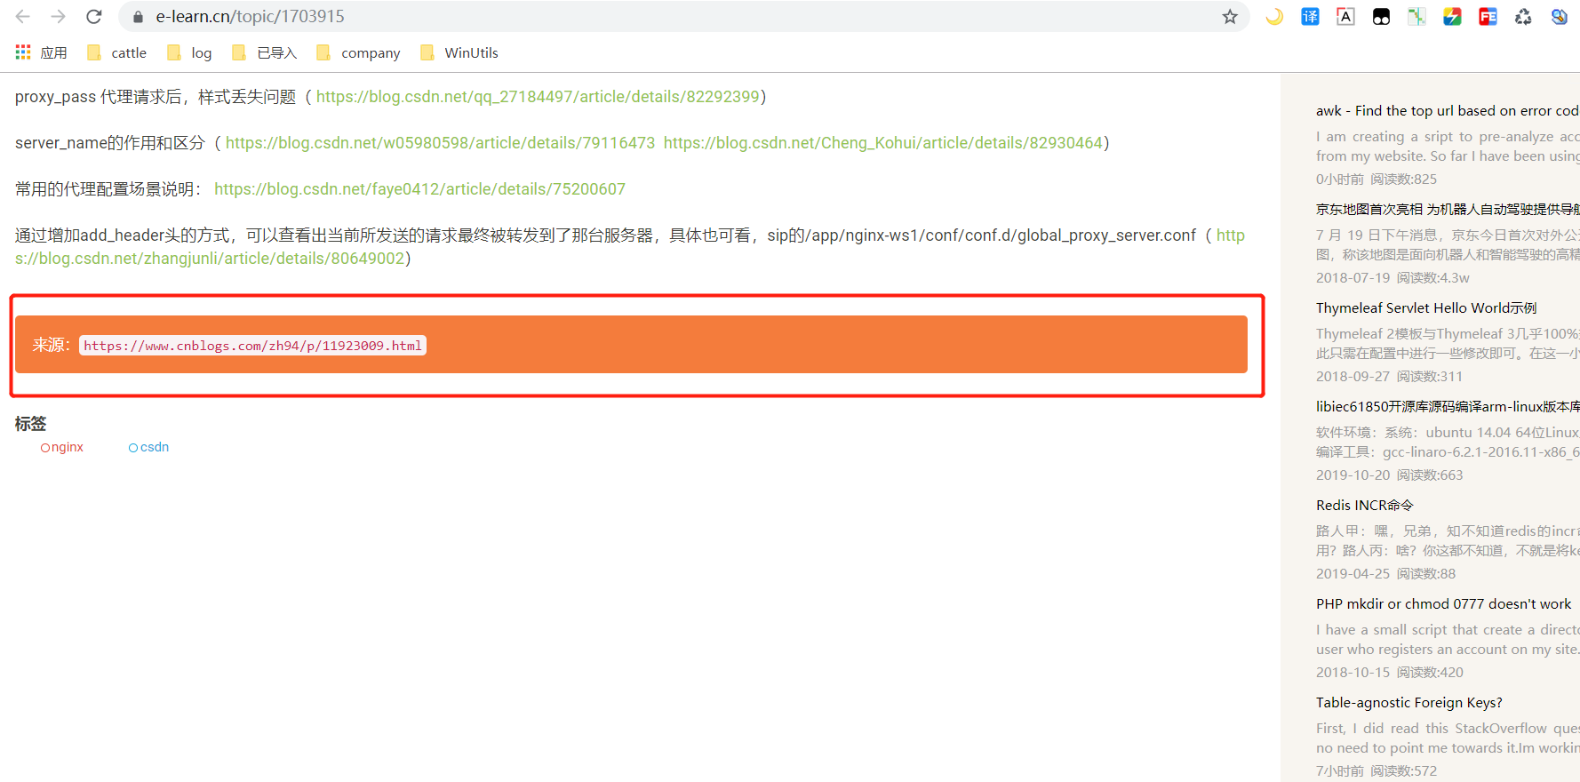The height and width of the screenshot is (782, 1580).
Task: Click the Tampermonkey black extension icon
Action: (x=1381, y=17)
